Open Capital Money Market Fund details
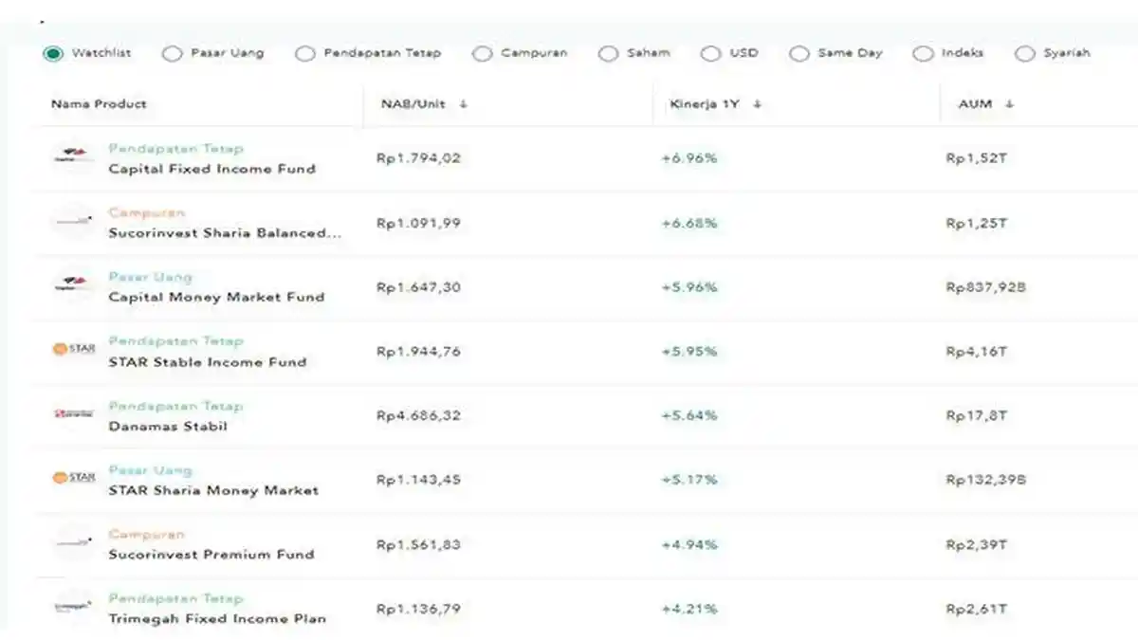Viewport: 1138px width, 640px height. click(x=218, y=298)
